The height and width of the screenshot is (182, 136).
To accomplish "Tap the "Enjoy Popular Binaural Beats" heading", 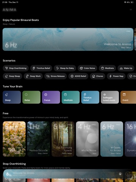I will pos(21,20).
